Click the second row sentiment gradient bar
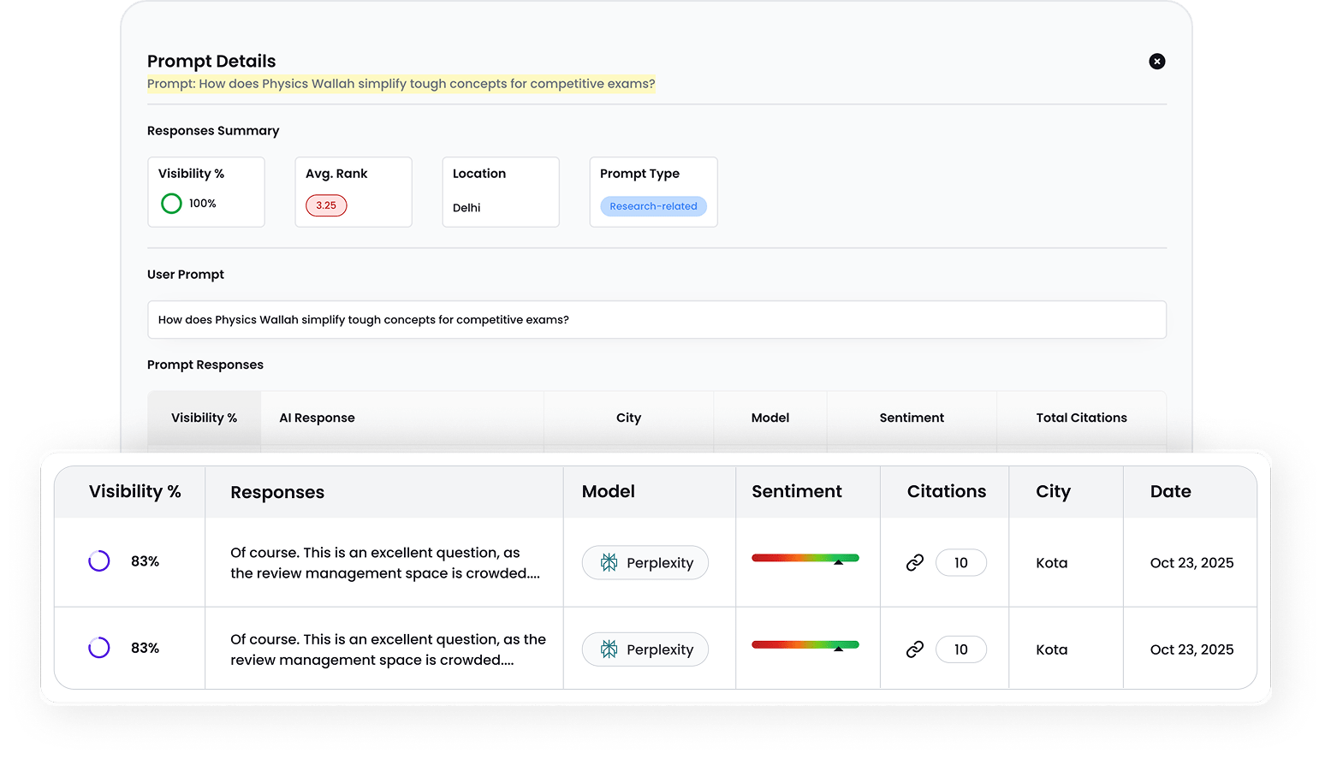 tap(805, 645)
